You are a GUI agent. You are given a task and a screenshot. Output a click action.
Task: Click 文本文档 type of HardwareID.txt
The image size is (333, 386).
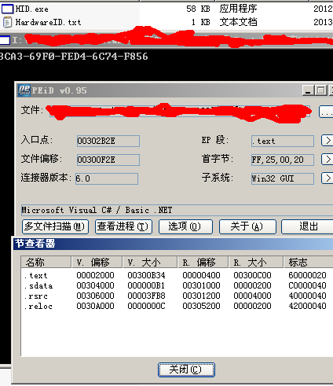(238, 22)
